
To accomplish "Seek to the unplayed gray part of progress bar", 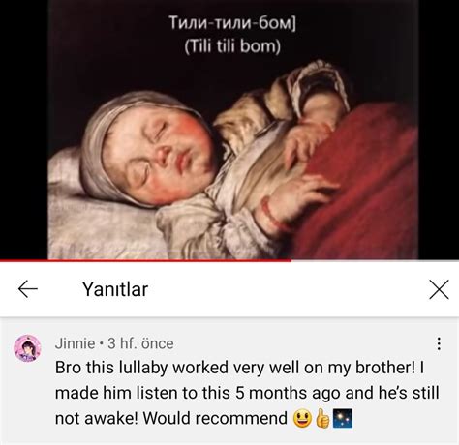I will point(375,260).
